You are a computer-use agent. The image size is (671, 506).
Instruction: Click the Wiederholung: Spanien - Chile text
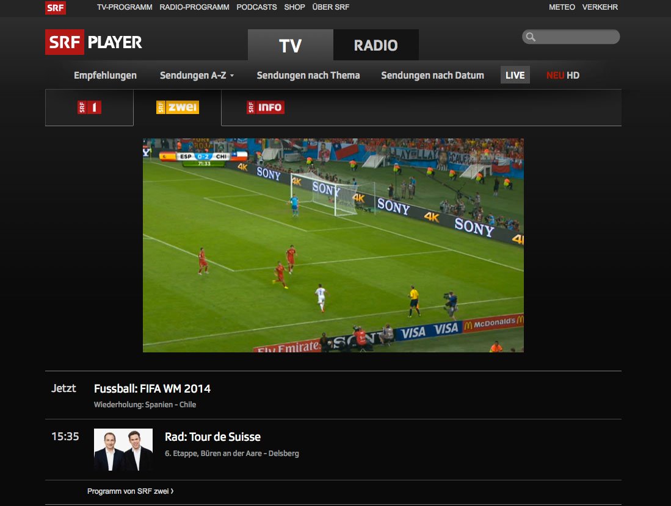145,405
